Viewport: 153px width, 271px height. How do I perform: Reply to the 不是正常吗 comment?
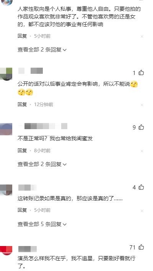(22, 151)
